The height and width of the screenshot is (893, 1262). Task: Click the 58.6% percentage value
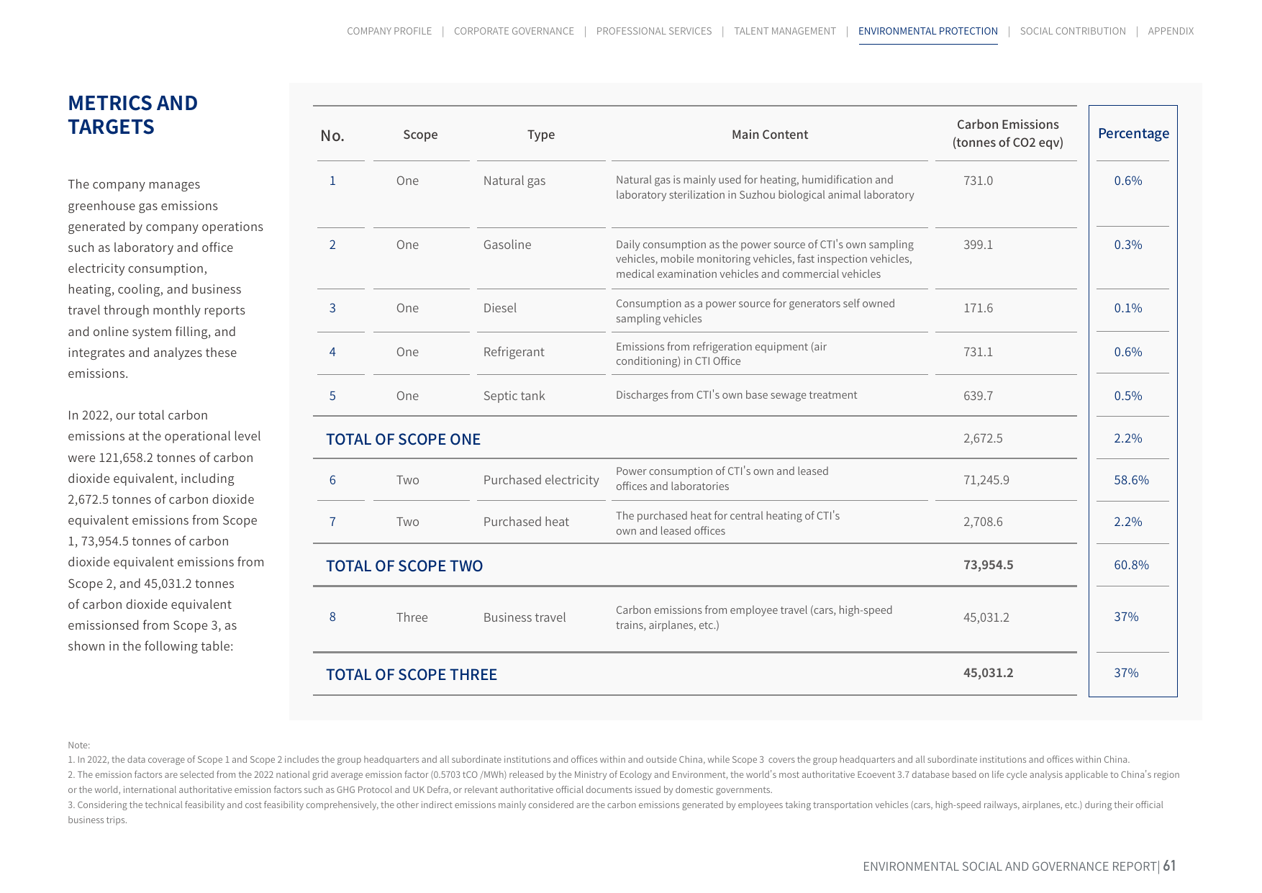1131,480
